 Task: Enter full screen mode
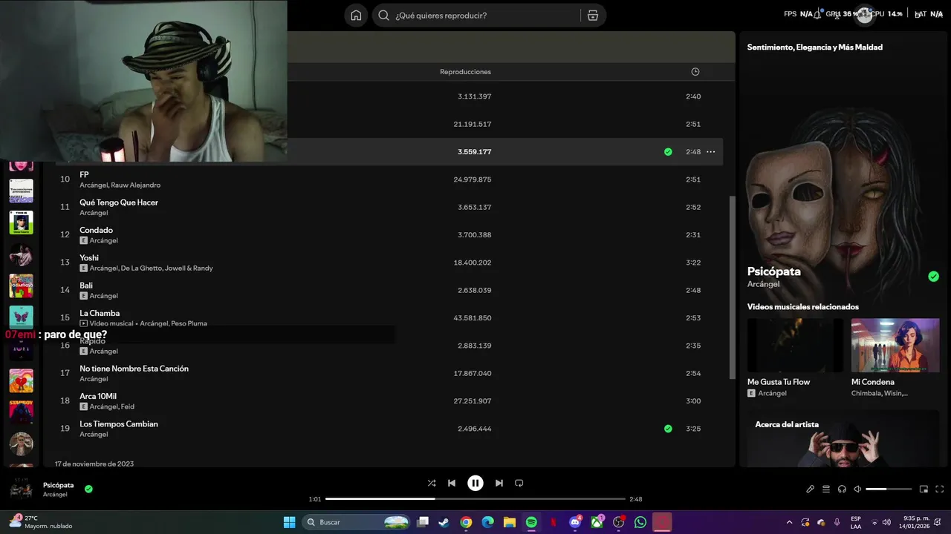coord(940,489)
